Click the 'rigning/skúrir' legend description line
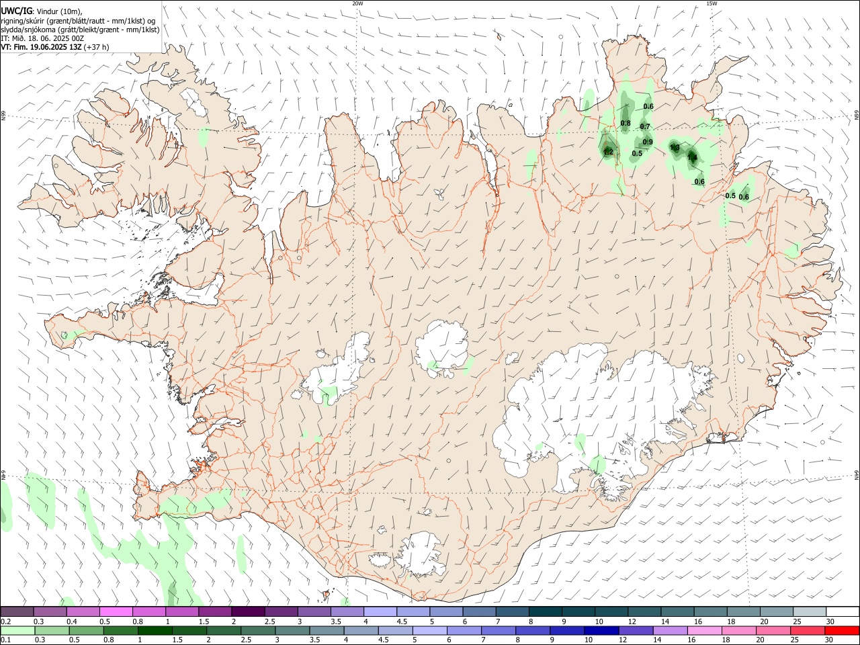The image size is (860, 645). point(78,21)
